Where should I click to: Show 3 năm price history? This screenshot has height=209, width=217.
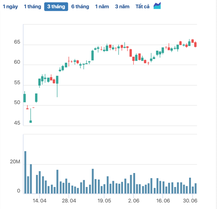point(122,7)
